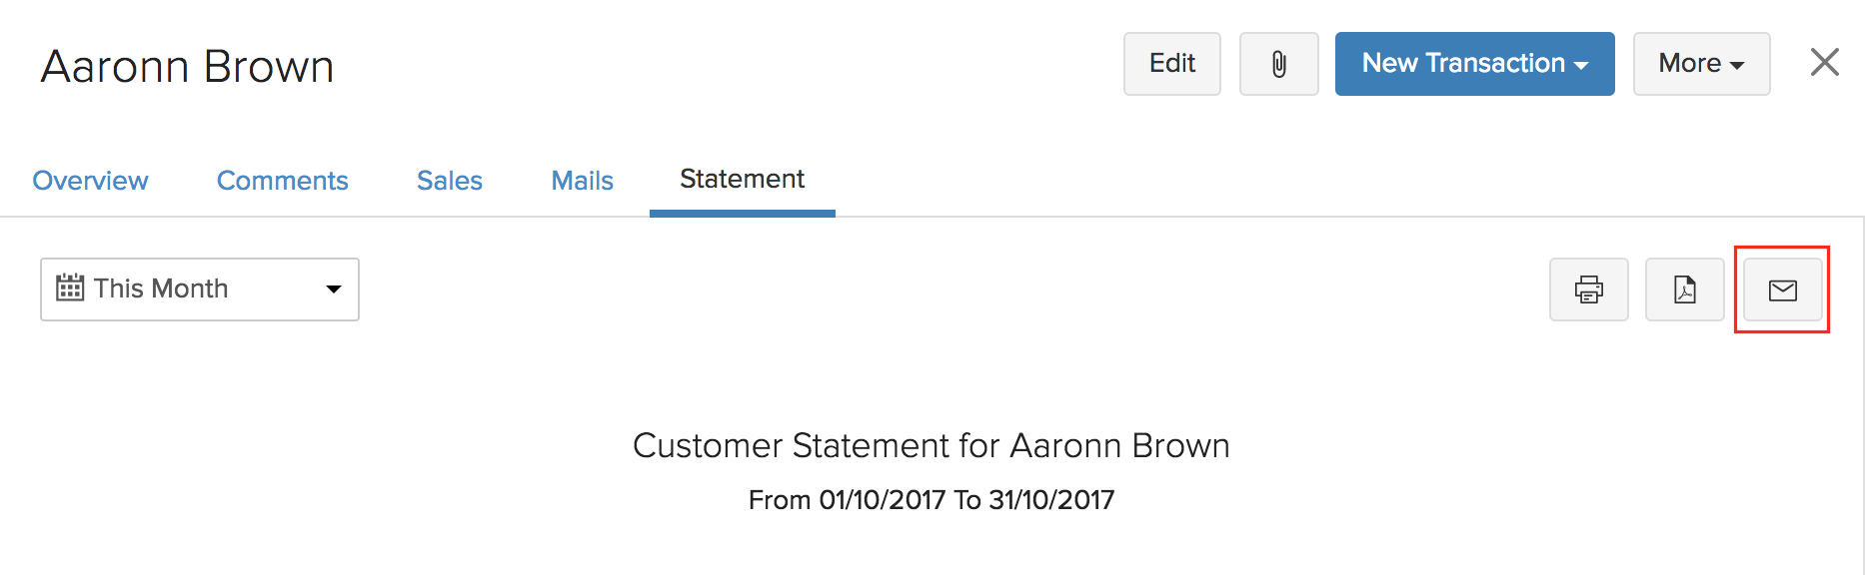Open the This Month period dropdown

pos(199,289)
